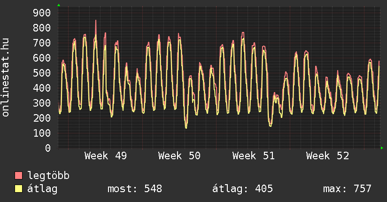Click the 'átlag: 405' statistic
Viewport: 387px width, 202px height.
tap(243, 189)
